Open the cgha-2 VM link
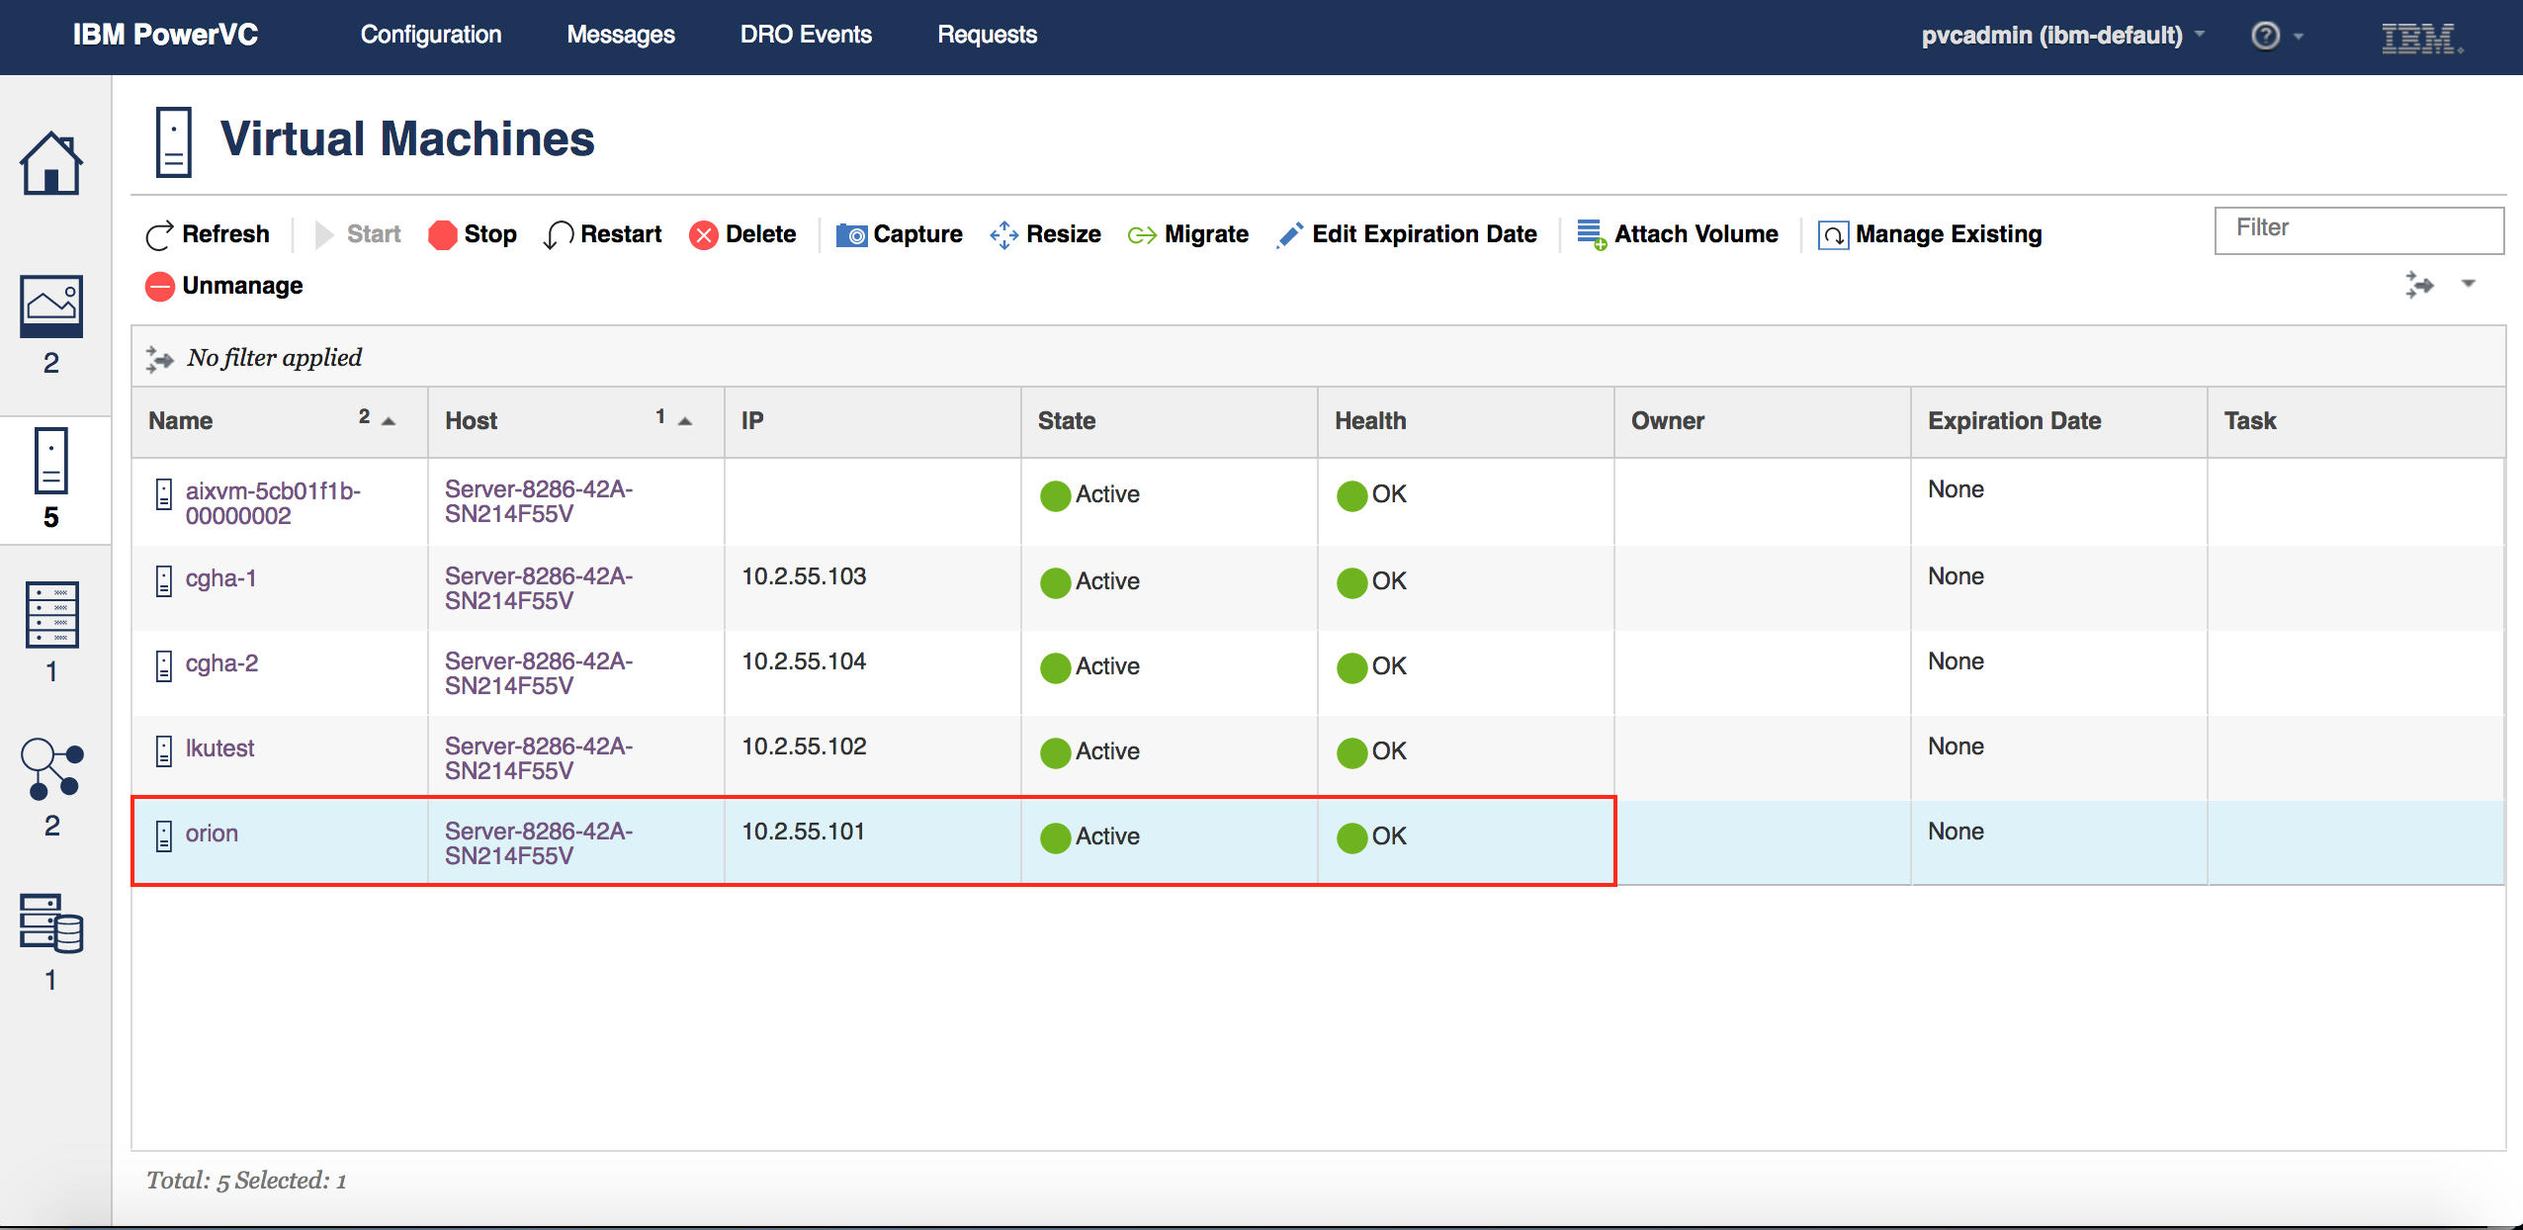Screen dimensions: 2523x1230 point(221,663)
